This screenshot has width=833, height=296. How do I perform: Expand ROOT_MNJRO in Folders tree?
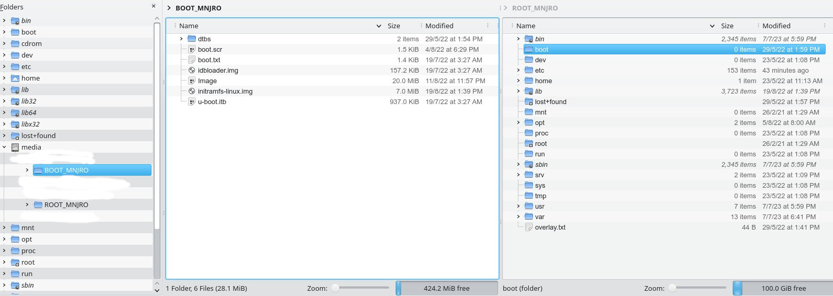tap(27, 204)
